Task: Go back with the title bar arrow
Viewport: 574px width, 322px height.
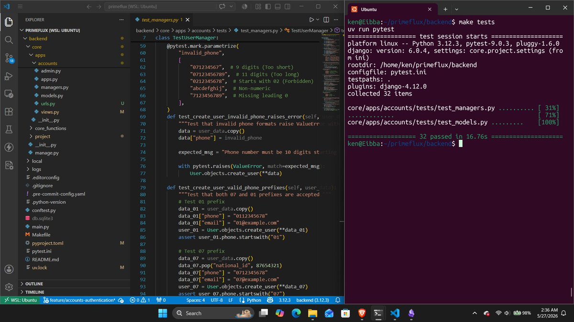Action: pos(89,7)
